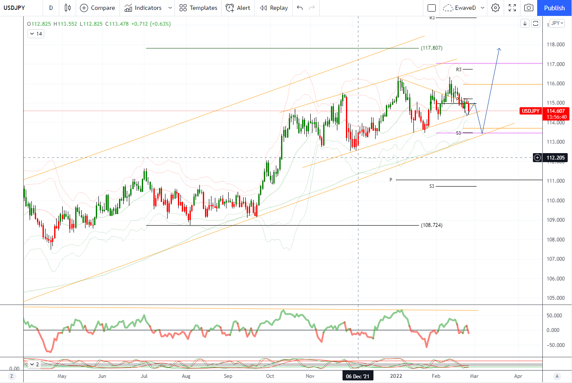
Task: Select the blue forecast arrow tip
Action: tap(499, 48)
